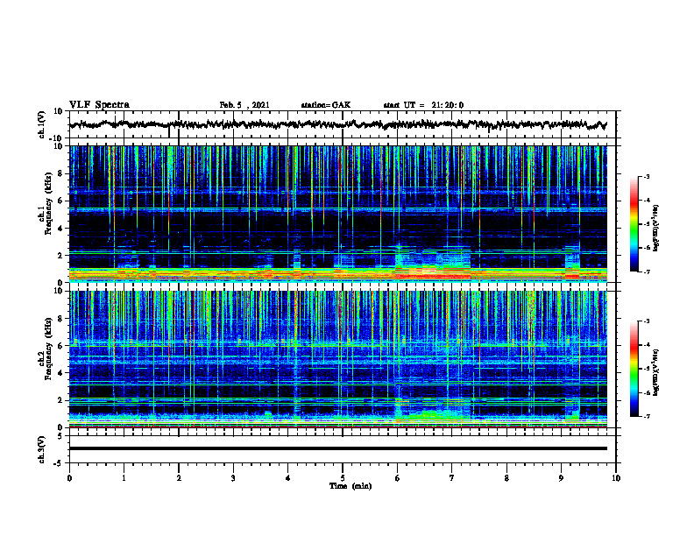
Task: Click the ch.2 spectrogram color scale bar
Action: pos(634,369)
